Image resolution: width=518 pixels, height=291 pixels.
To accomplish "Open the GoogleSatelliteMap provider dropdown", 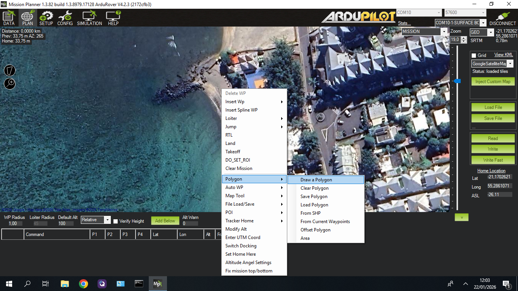I will (510, 64).
